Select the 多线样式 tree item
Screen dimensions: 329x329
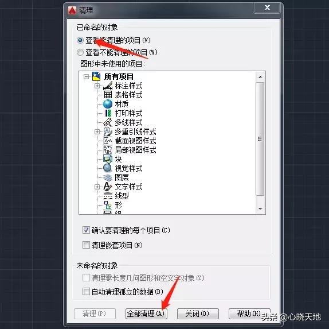(128, 122)
